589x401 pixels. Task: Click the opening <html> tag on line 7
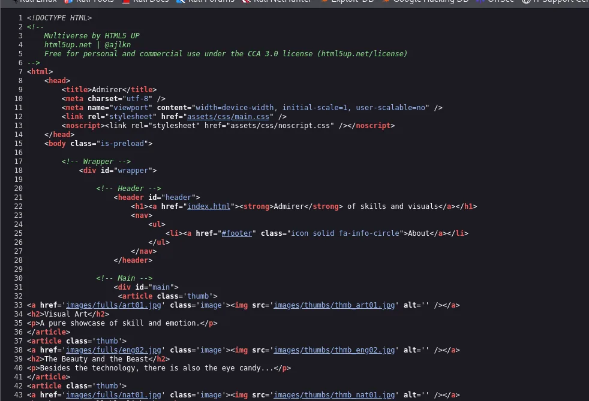click(40, 72)
